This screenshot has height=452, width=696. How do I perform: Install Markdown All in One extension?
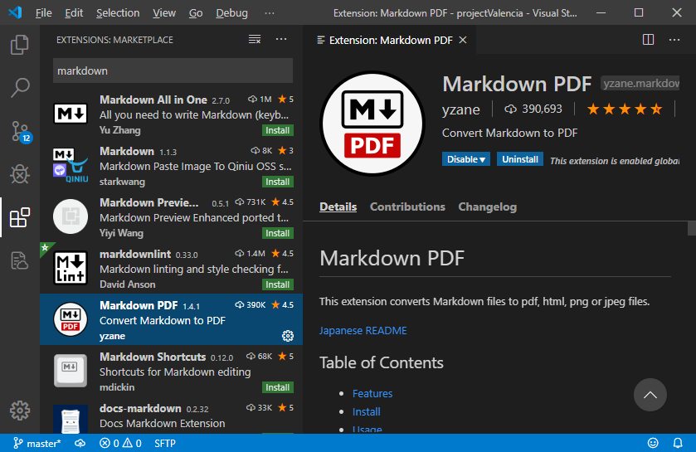[277, 130]
